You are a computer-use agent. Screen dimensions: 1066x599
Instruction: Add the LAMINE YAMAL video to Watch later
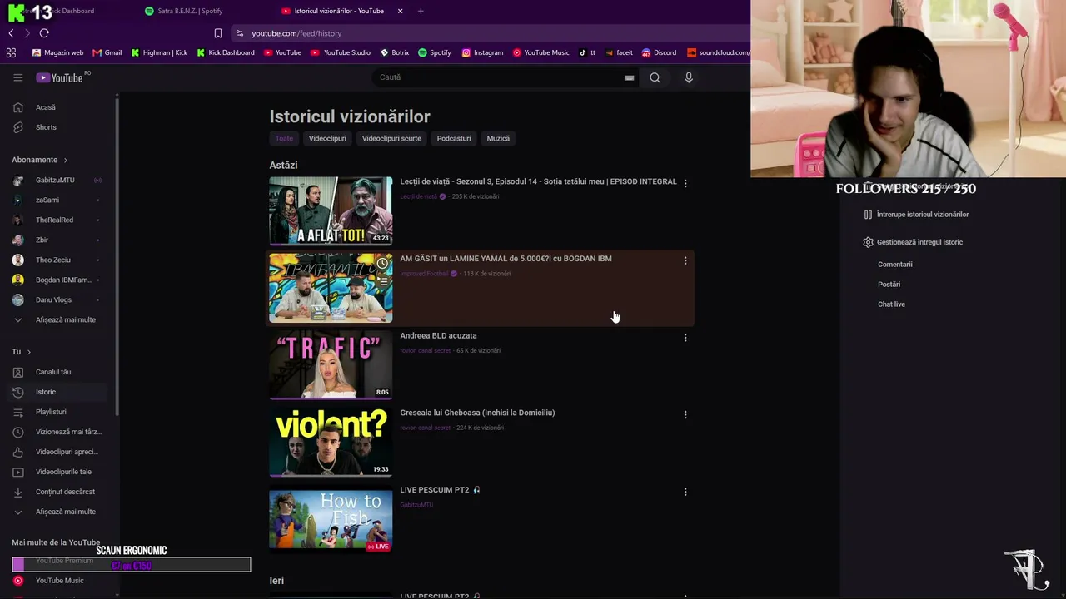pyautogui.click(x=382, y=264)
